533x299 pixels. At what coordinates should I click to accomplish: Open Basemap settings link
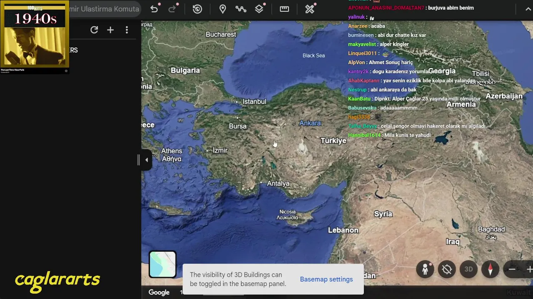(x=326, y=279)
